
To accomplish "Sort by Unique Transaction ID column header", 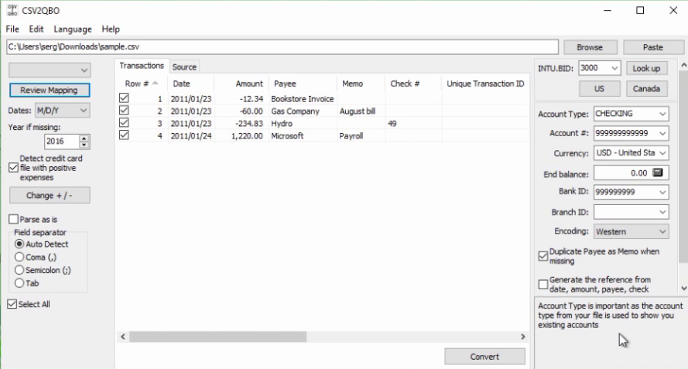I will point(485,84).
